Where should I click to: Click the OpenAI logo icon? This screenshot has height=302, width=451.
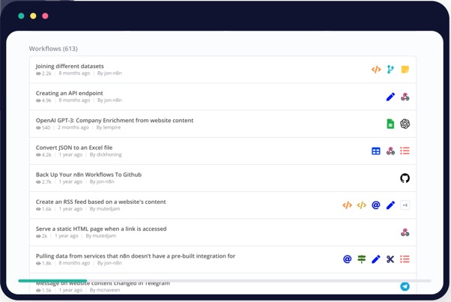(x=405, y=124)
